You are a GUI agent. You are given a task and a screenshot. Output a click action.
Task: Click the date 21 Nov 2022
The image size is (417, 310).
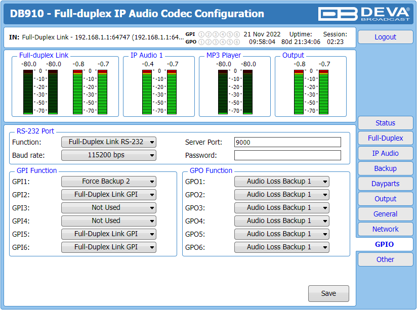(x=262, y=34)
